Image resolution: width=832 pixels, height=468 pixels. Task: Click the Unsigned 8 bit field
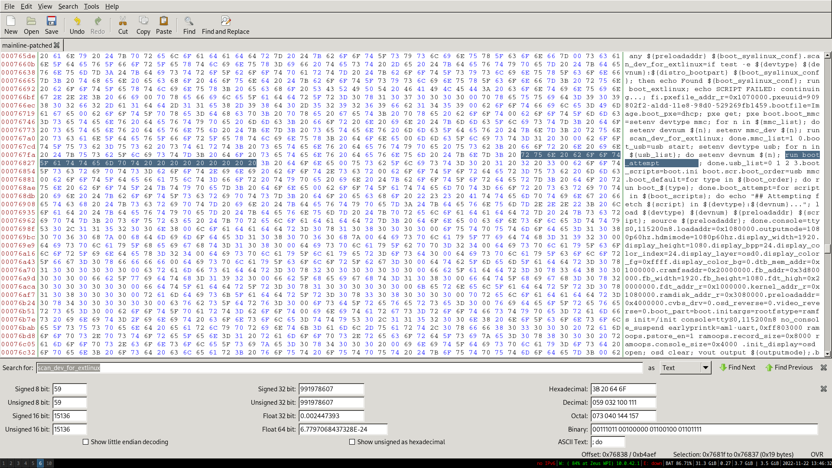[x=70, y=403]
